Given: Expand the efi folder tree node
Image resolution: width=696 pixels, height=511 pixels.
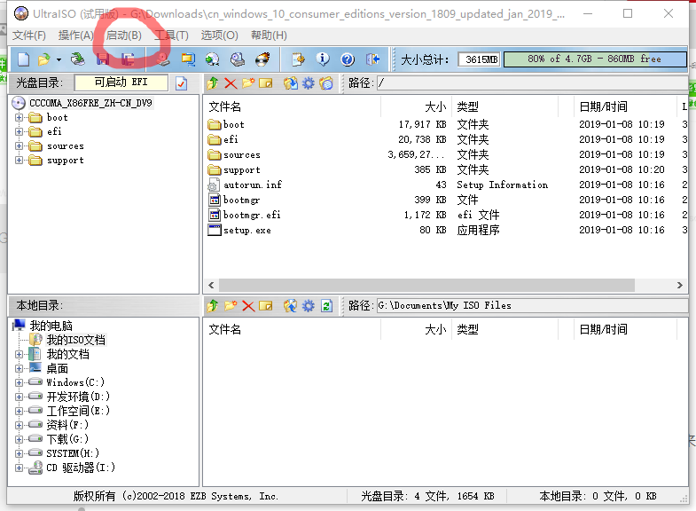Looking at the screenshot, I should click(20, 132).
